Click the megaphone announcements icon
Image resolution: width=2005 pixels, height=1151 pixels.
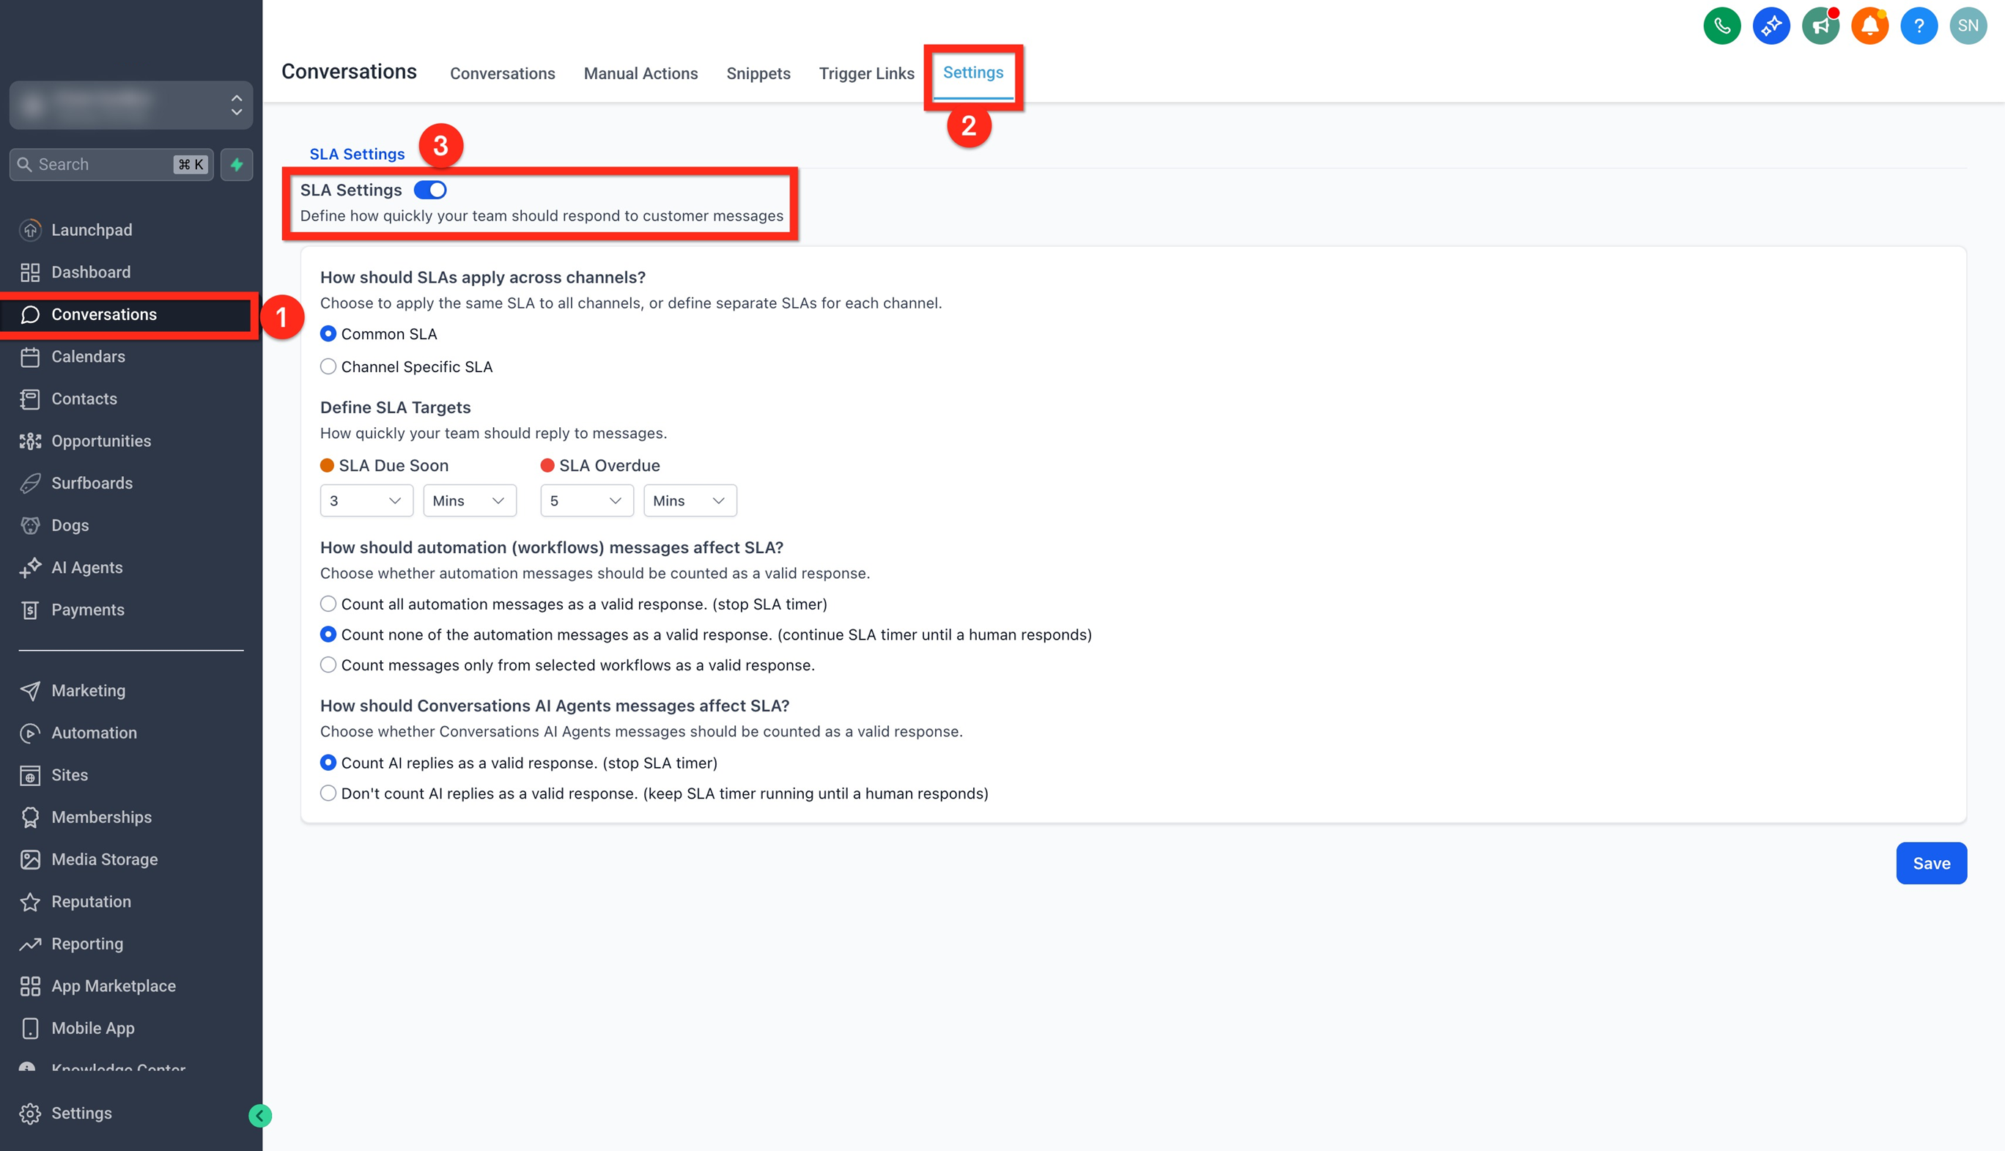tap(1820, 26)
